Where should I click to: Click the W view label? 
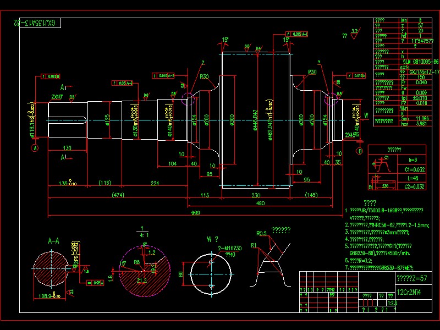[x=212, y=239]
